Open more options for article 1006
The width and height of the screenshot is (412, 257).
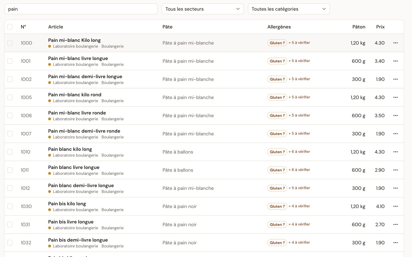click(x=396, y=115)
